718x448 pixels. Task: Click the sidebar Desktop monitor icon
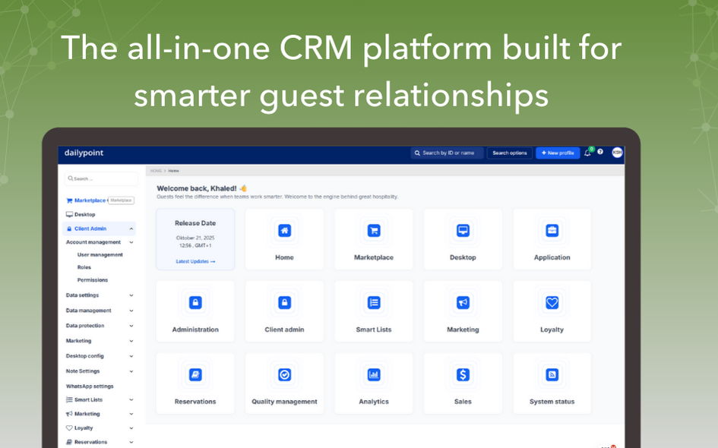tap(70, 214)
